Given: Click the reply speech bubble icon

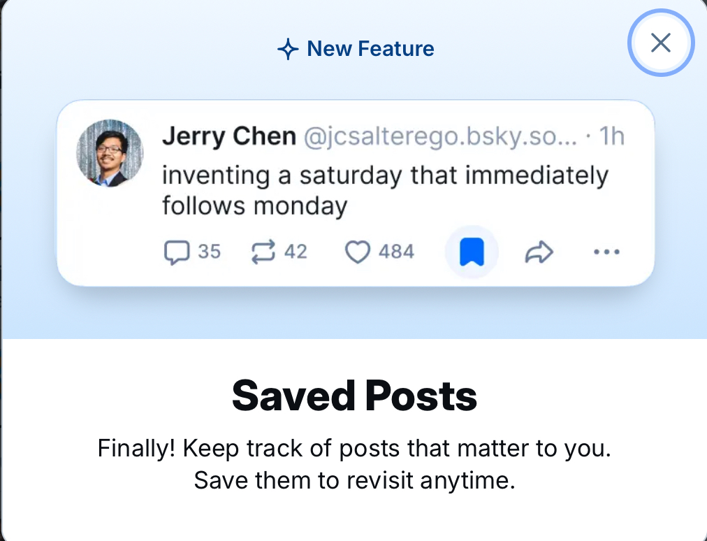Looking at the screenshot, I should (175, 252).
